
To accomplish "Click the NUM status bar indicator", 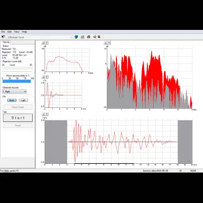I will point(193,171).
